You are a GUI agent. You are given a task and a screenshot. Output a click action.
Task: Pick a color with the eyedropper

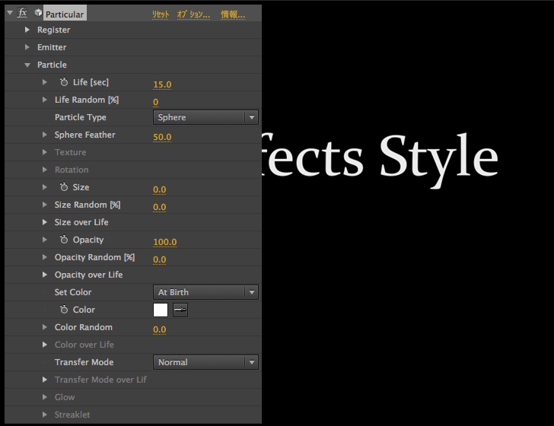click(x=180, y=310)
